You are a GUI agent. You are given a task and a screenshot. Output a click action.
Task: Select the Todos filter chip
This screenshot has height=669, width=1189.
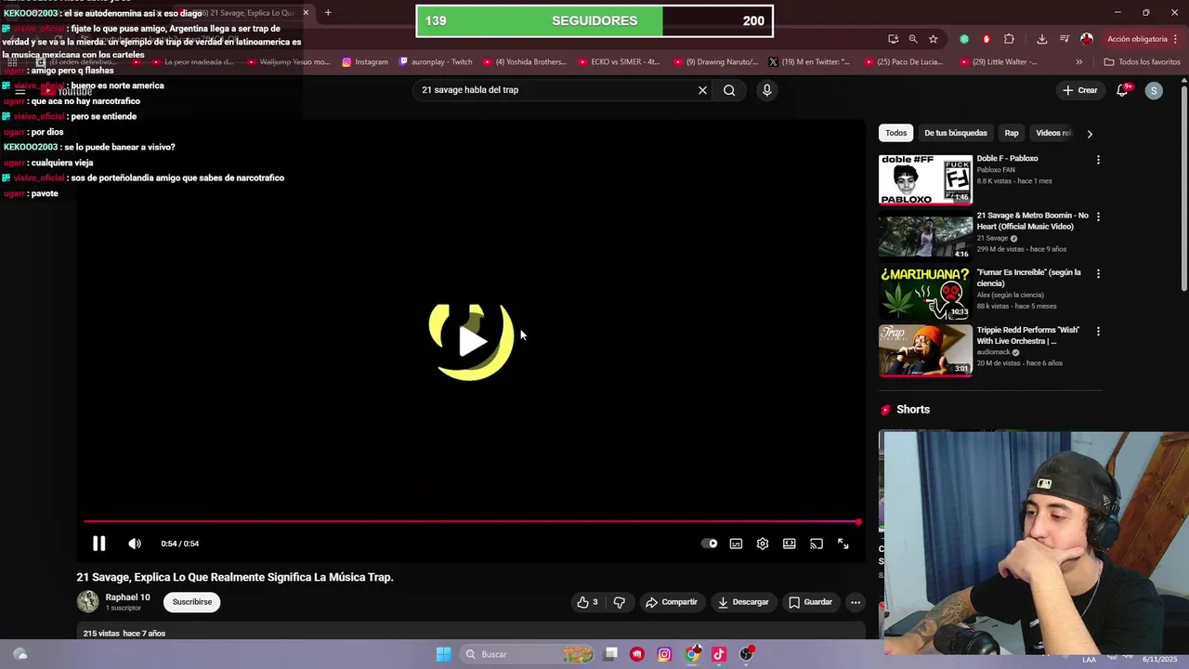click(895, 133)
